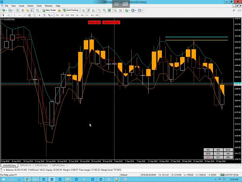Screen dimensions: 242x182
Task: Open the Insert menu
Action: pyautogui.click(x=21, y=6)
